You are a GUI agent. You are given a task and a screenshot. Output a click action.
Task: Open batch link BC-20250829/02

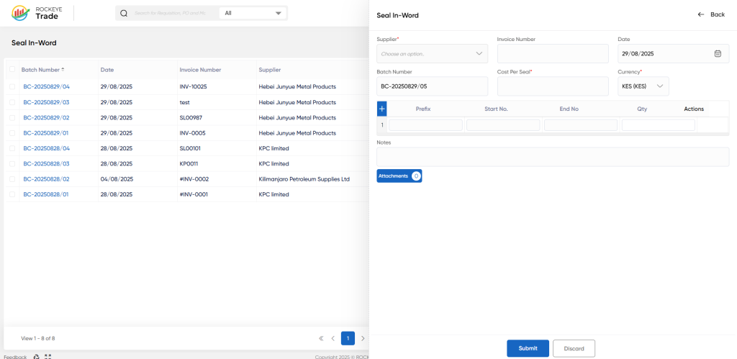(47, 117)
